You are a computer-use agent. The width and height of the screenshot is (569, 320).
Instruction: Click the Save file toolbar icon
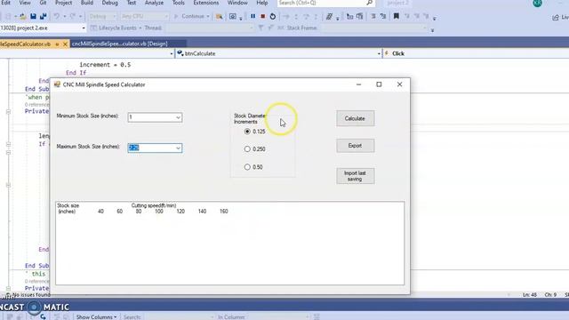click(x=33, y=16)
